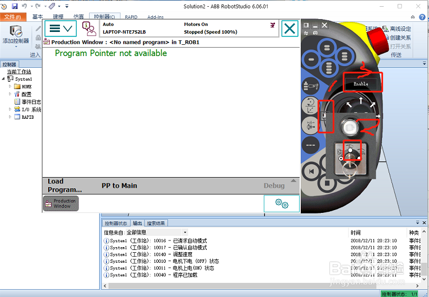Toggle increments hardware button
Viewport: 429px width, 297px height.
click(310, 145)
